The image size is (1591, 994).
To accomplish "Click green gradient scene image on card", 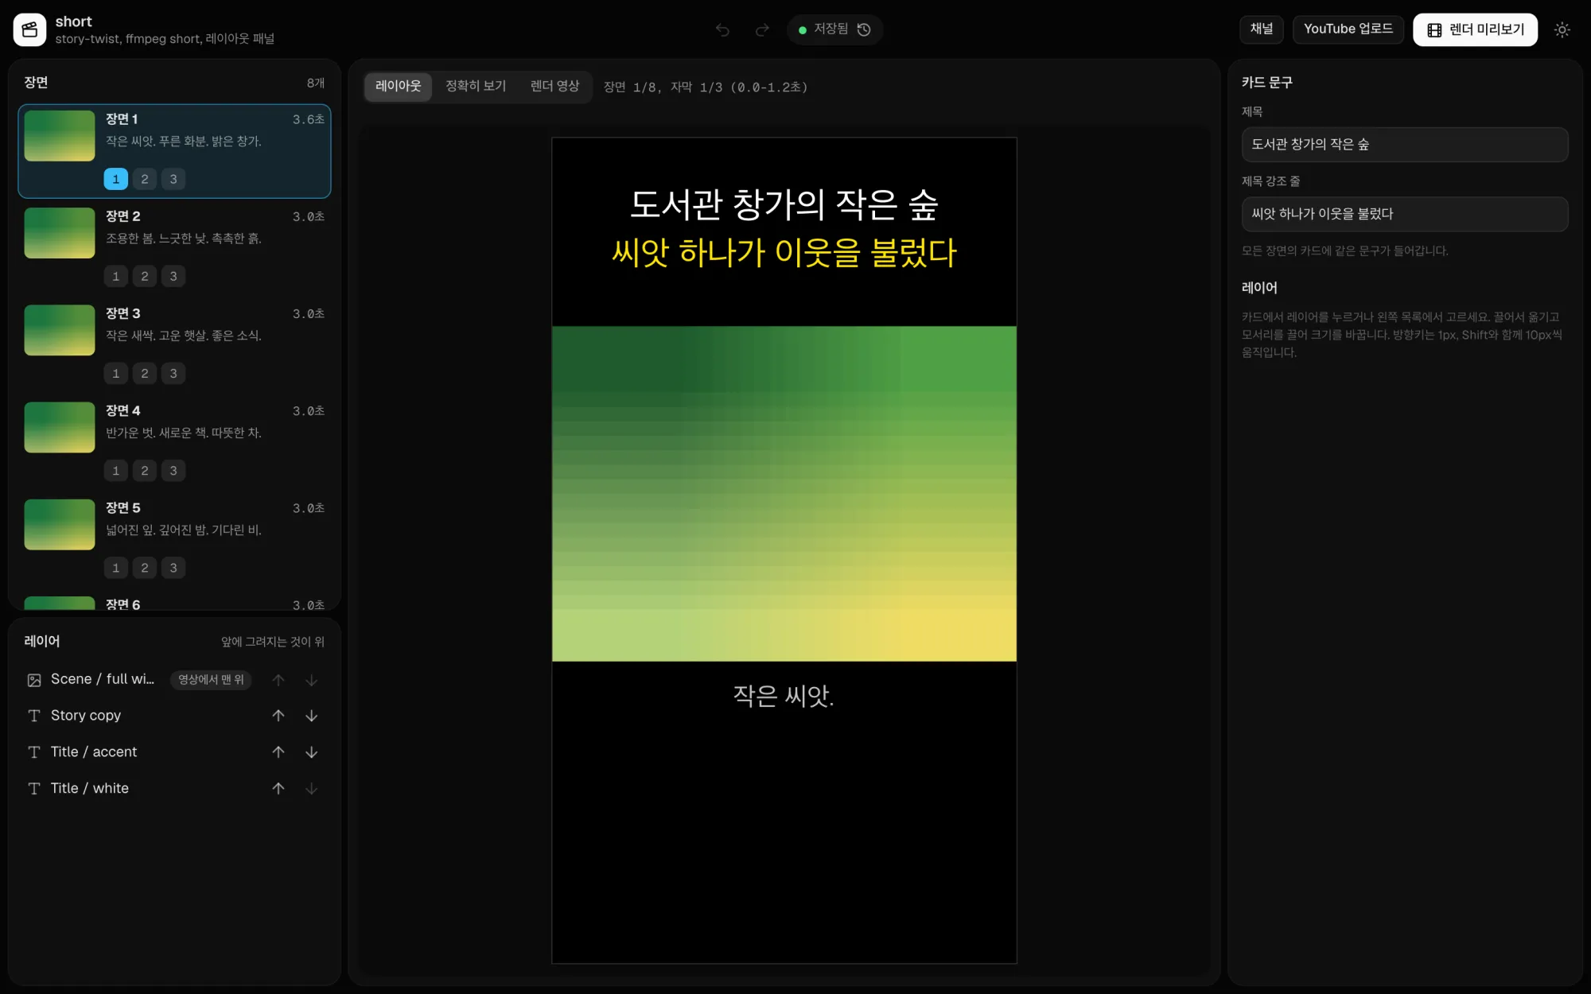I will pyautogui.click(x=784, y=494).
